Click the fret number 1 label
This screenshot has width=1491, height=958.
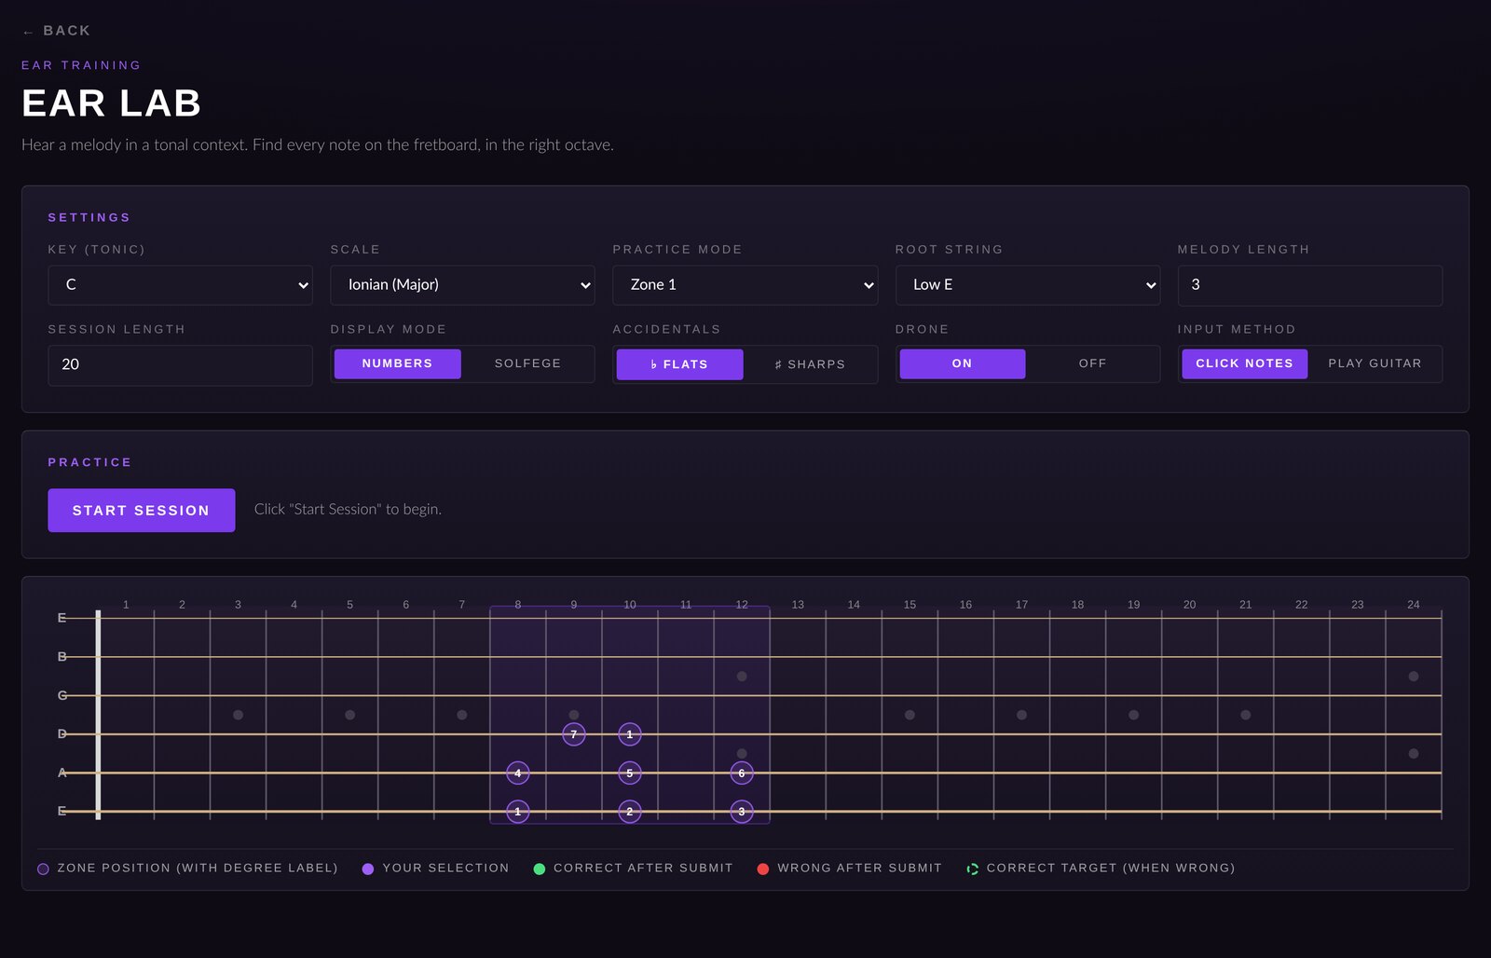coord(126,605)
